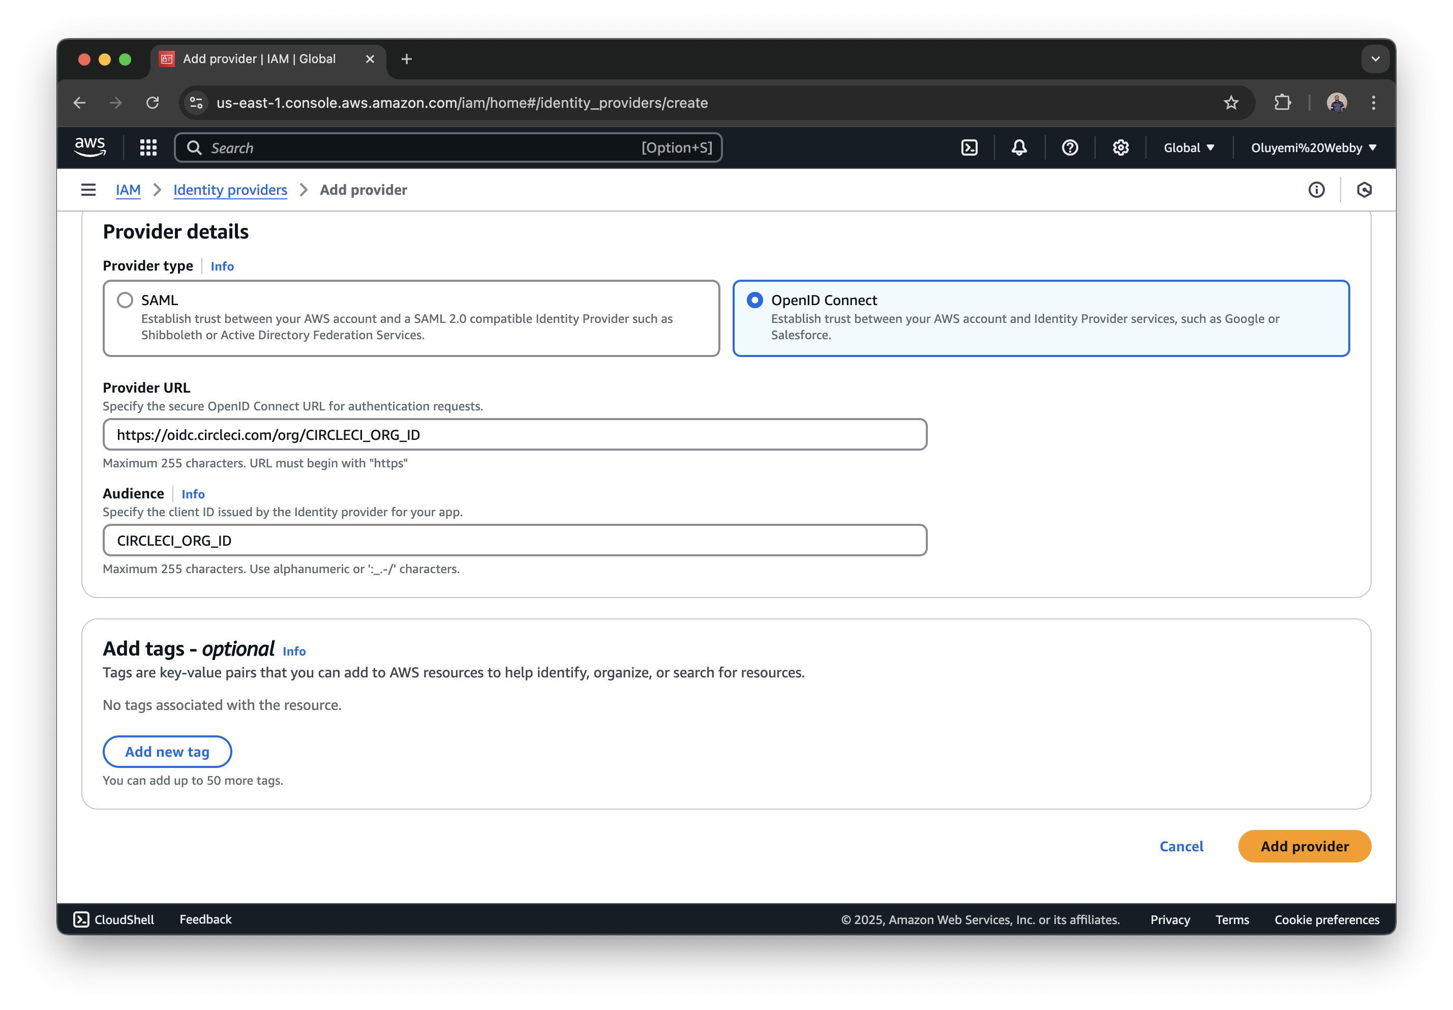This screenshot has width=1453, height=1010.
Task: Click the Add new tag button
Action: (167, 751)
